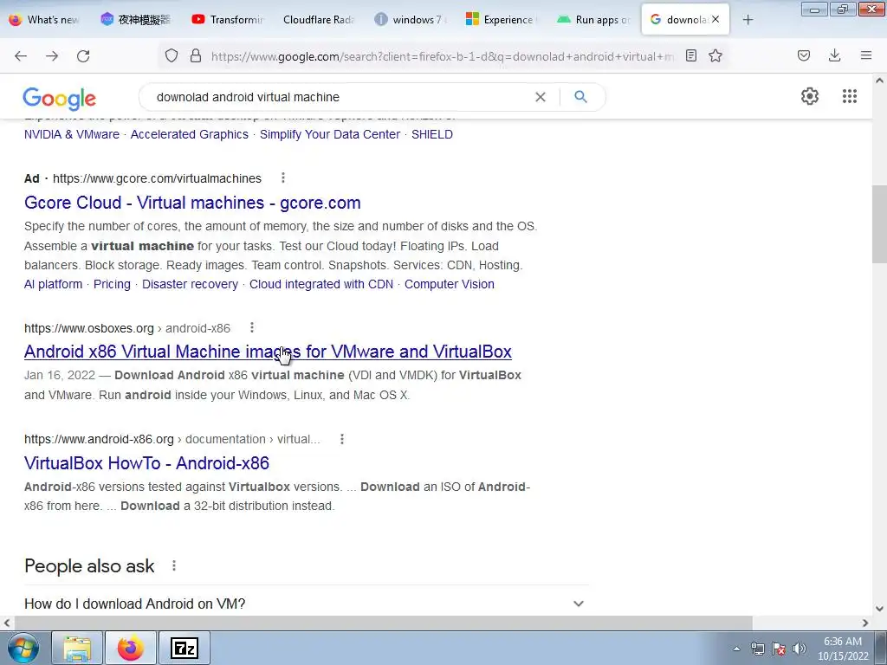
Task: Open the SHIELD sitelink
Action: pos(432,134)
